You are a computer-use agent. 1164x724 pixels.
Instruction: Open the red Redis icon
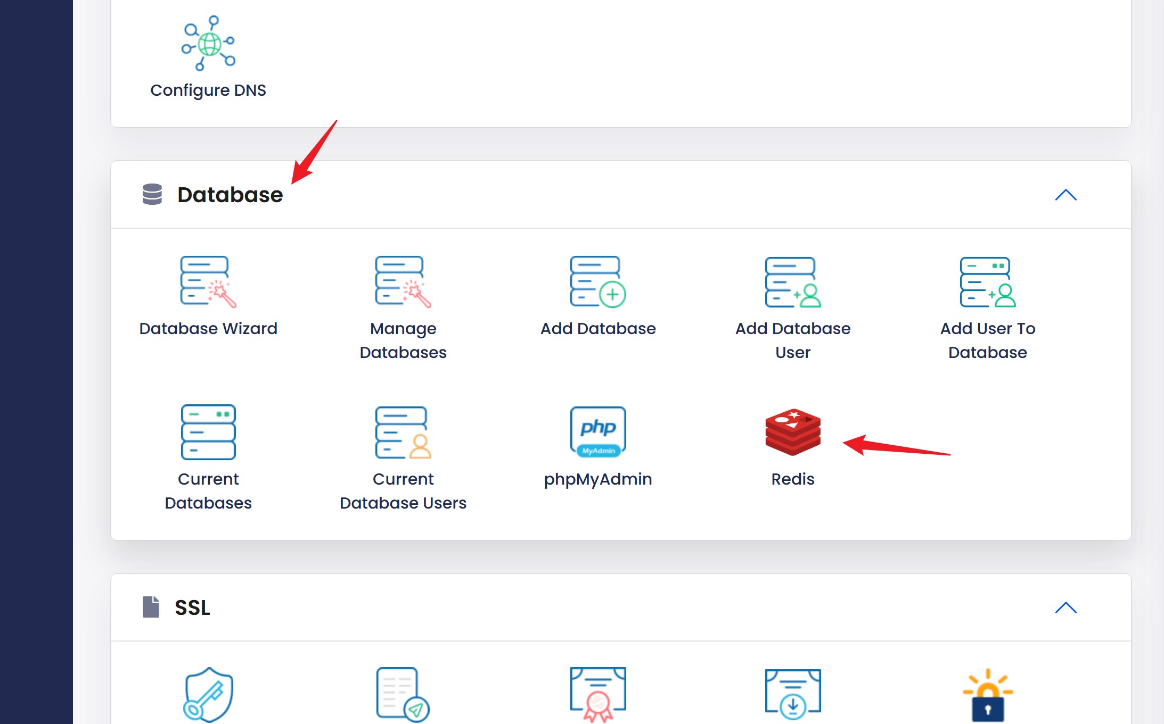(x=793, y=432)
